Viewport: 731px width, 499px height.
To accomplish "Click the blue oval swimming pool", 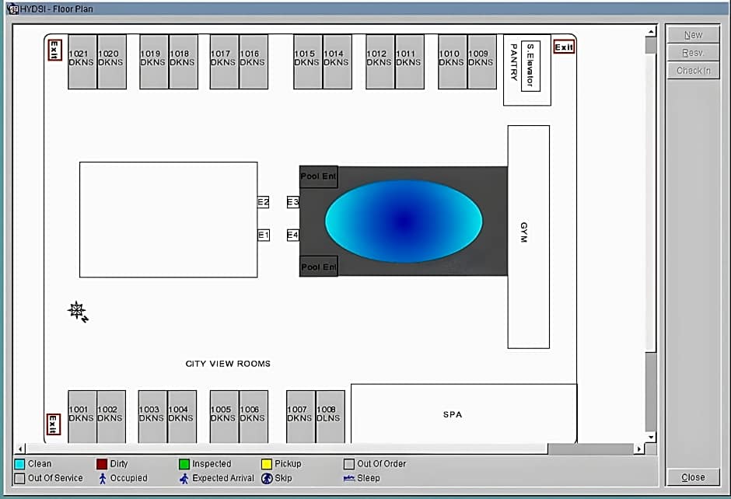I will 404,222.
